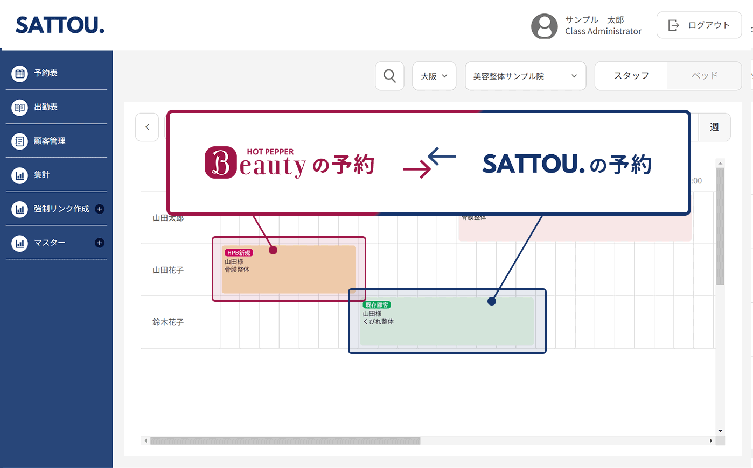Click the book icon beside 出勤表
This screenshot has height=468, width=753.
19,107
